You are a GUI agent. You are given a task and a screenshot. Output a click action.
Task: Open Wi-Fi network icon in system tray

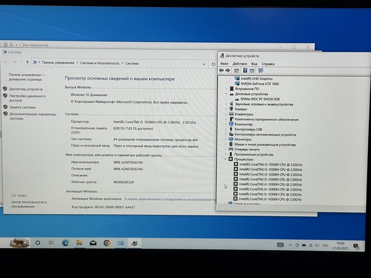coord(311,245)
